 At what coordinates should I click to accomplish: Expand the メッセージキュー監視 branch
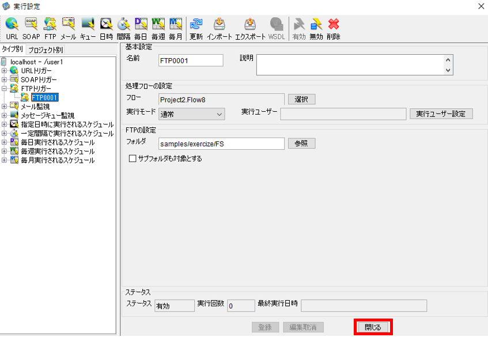pos(4,115)
